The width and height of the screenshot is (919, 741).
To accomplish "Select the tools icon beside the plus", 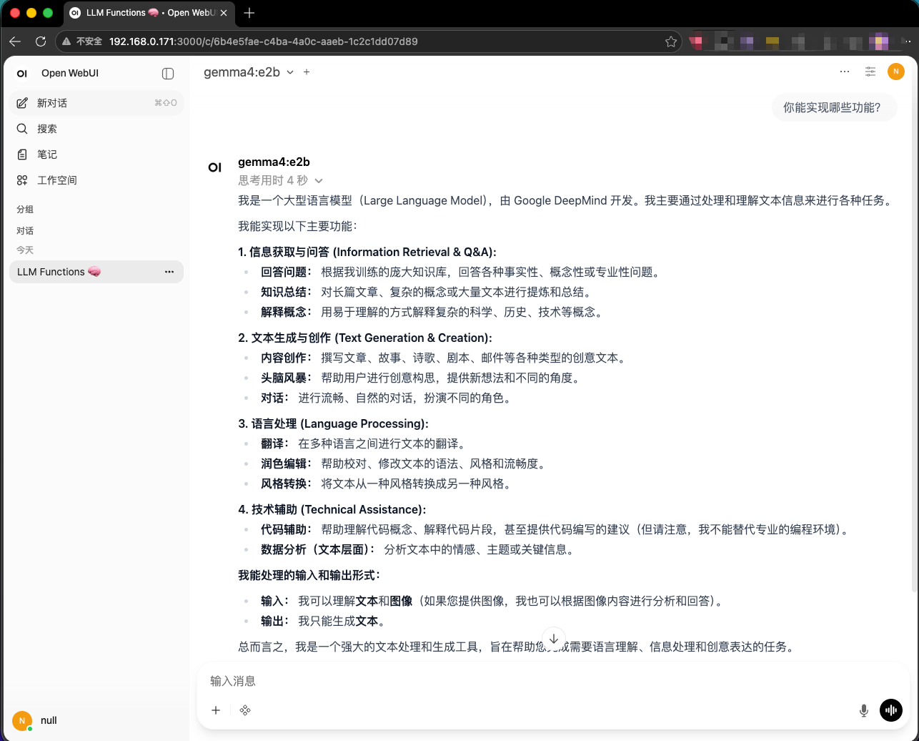I will click(245, 710).
